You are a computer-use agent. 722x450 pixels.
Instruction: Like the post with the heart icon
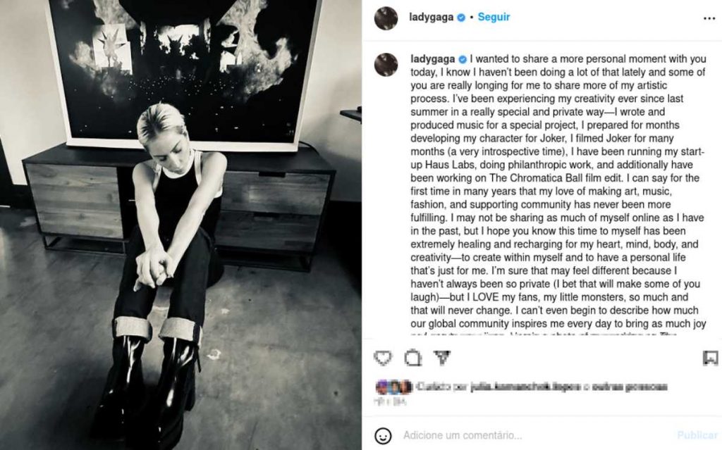coord(383,358)
